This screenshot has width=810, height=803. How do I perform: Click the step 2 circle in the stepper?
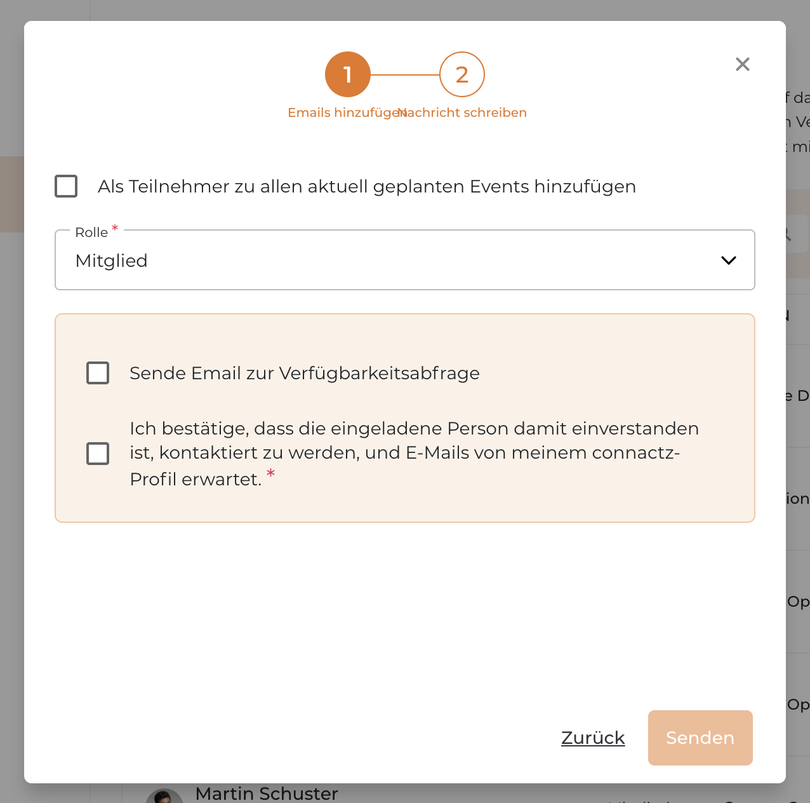coord(462,74)
